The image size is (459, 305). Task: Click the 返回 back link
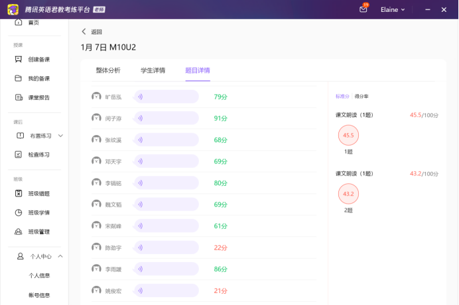click(x=96, y=32)
